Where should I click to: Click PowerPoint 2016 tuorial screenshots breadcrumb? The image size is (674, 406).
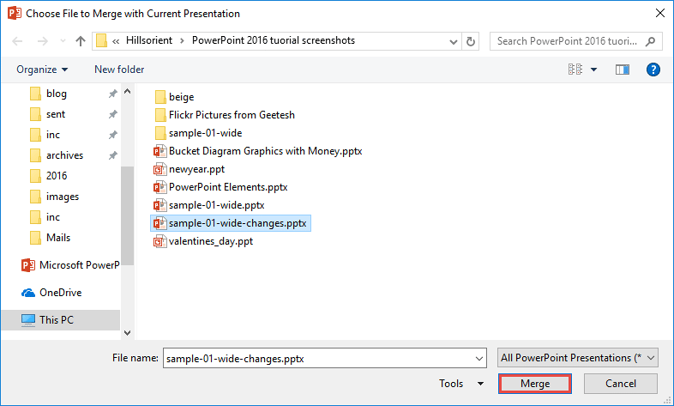[x=274, y=40]
